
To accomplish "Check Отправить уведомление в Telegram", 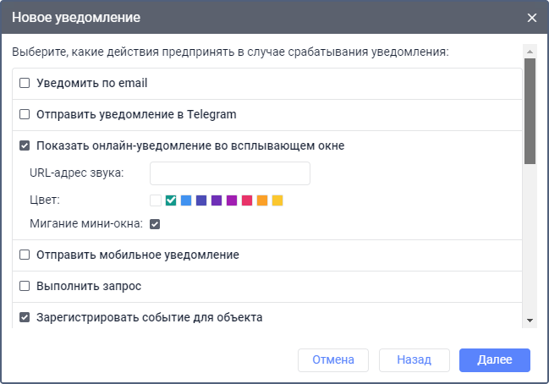I will coord(25,114).
